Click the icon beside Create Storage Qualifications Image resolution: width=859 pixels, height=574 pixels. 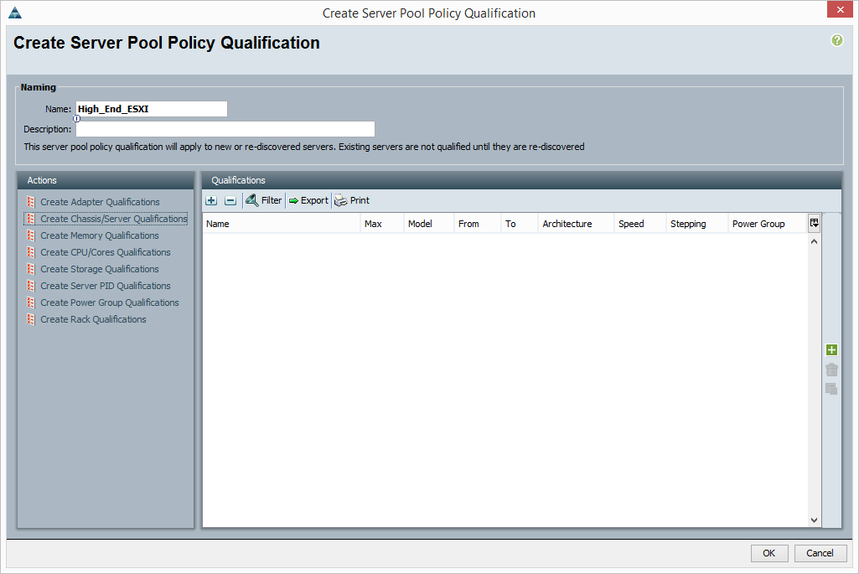click(31, 269)
